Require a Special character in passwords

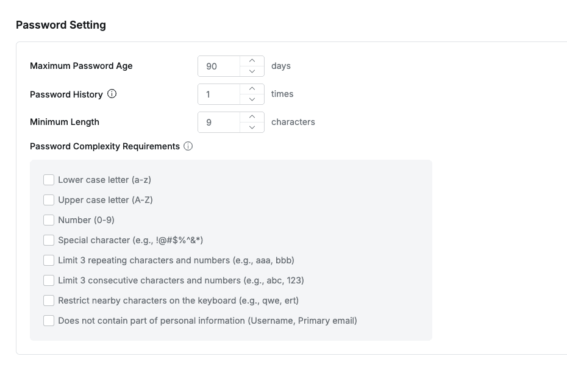[49, 240]
